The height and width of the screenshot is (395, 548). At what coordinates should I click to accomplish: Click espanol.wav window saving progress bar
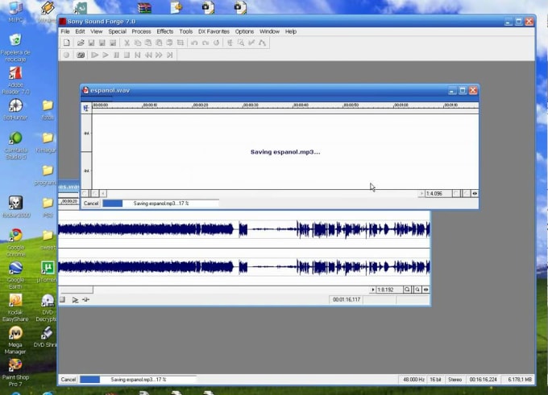(160, 204)
